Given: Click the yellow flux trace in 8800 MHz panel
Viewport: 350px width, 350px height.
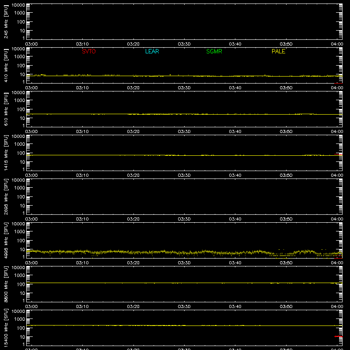Looking at the screenshot, I should point(184,283).
